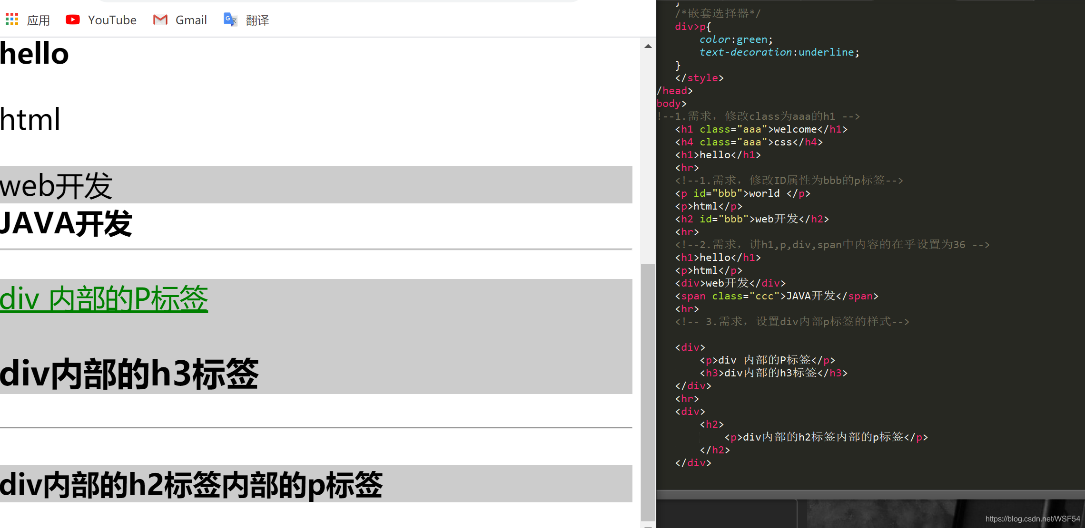
Task: Click the YouTube icon in bookmarks bar
Action: coord(73,19)
